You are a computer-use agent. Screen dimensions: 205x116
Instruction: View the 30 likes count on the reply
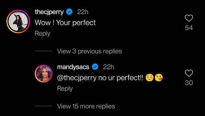coord(189,83)
